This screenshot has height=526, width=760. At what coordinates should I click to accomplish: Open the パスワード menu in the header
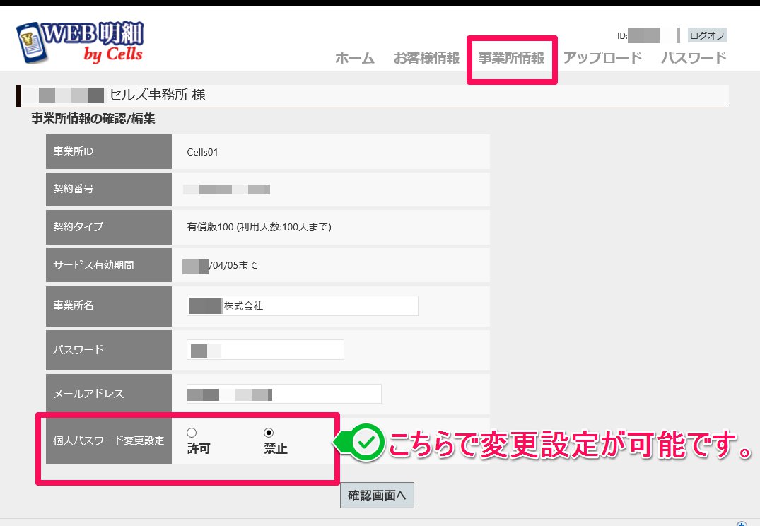point(694,58)
